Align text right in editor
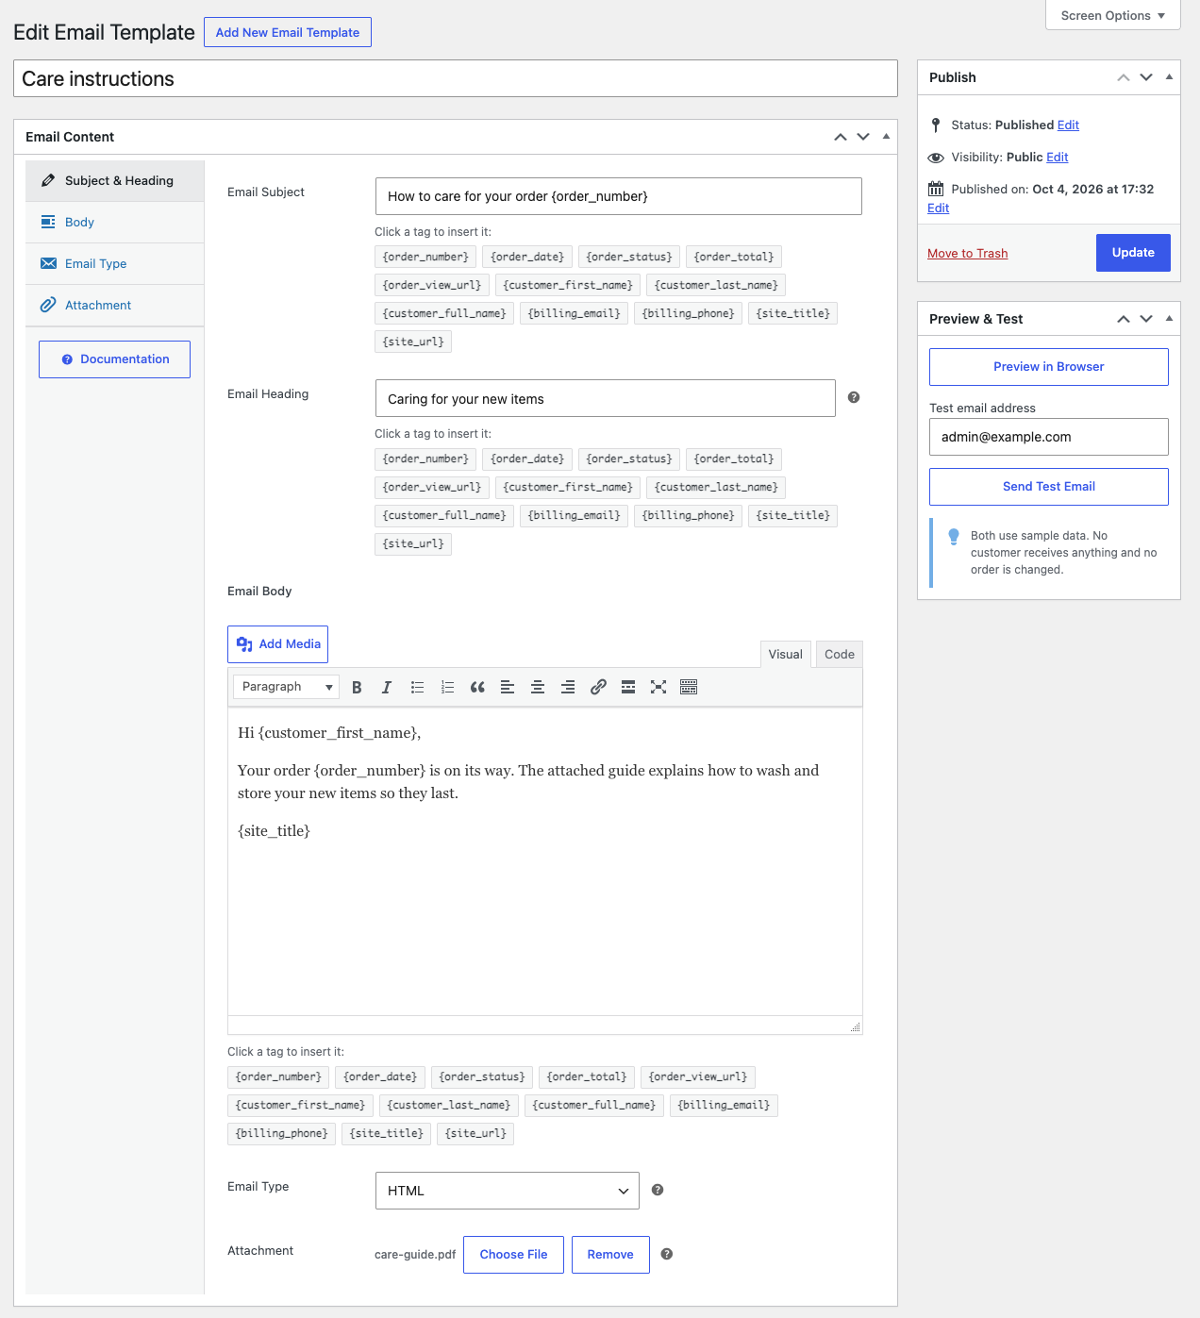Viewport: 1200px width, 1318px height. coord(568,687)
